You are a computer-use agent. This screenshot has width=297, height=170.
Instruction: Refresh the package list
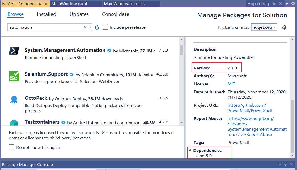[x=97, y=27]
